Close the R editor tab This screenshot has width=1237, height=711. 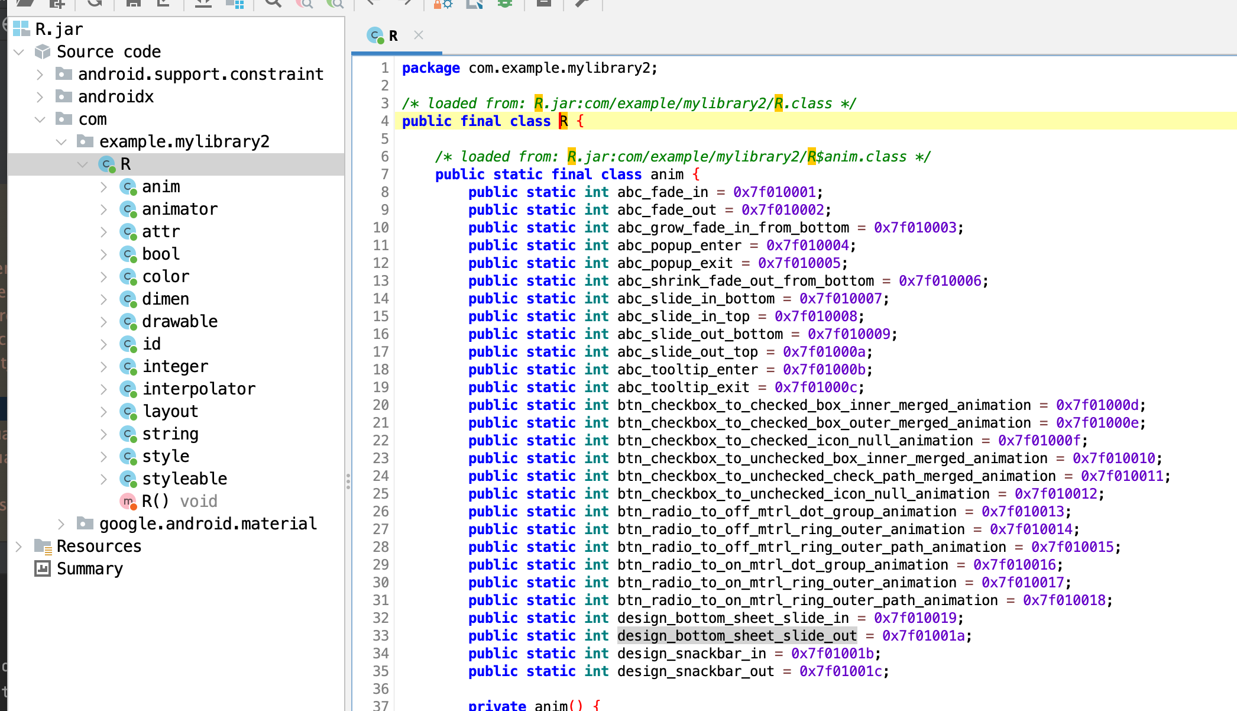(419, 35)
